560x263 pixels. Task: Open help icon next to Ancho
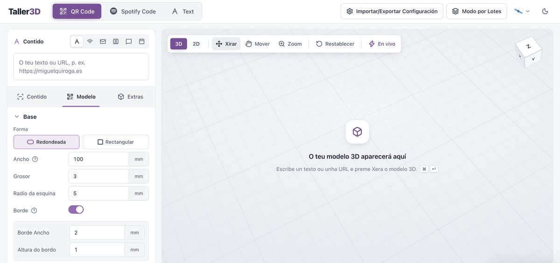point(35,159)
